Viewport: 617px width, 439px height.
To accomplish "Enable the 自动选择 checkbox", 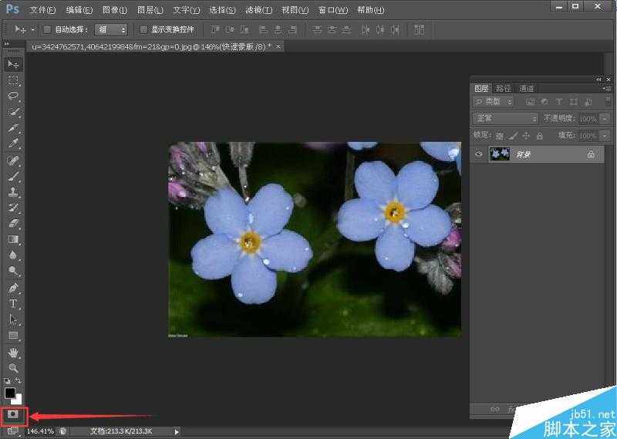I will point(47,29).
